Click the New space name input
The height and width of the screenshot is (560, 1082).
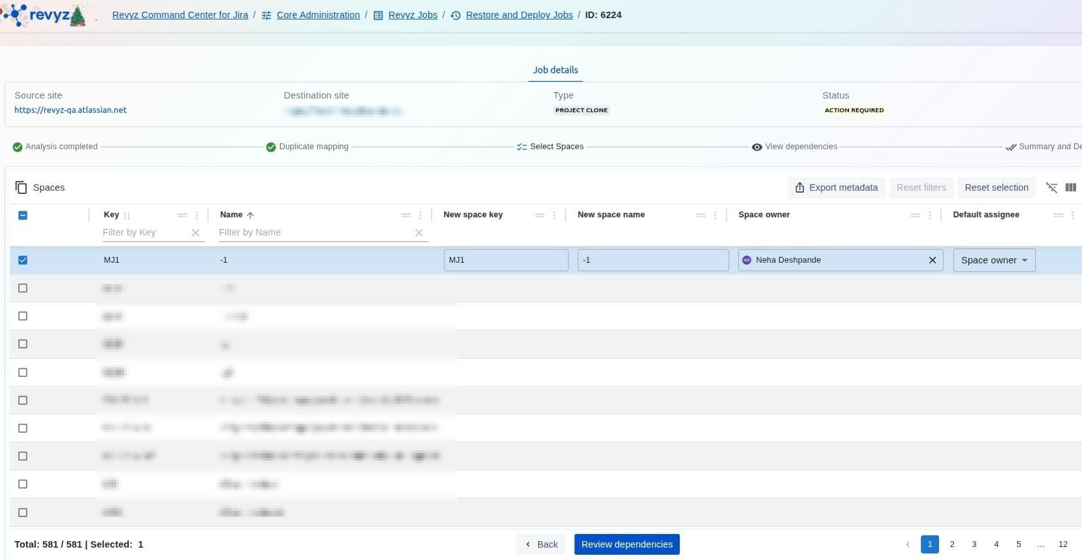click(x=652, y=260)
